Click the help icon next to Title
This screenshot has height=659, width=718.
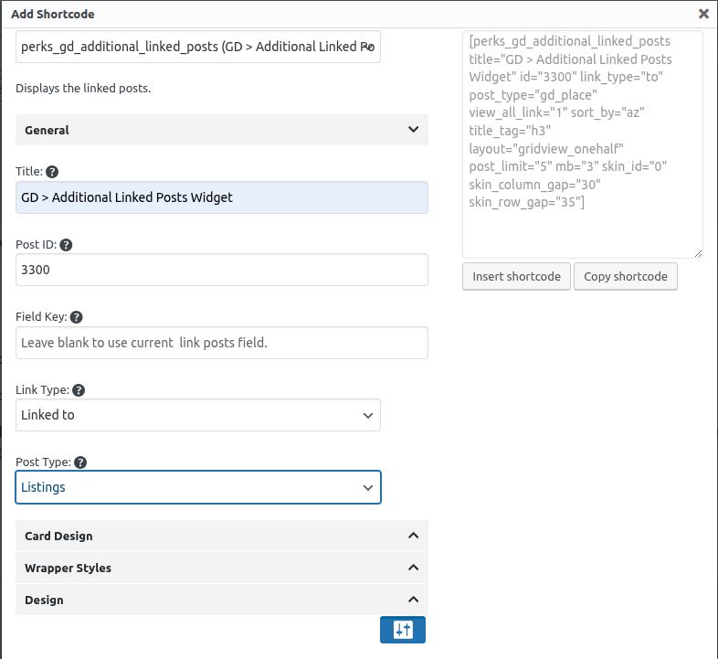click(x=52, y=172)
